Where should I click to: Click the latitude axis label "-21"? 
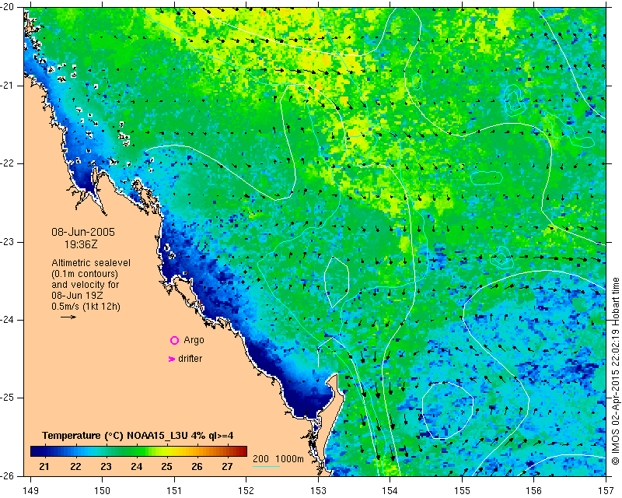[x=7, y=86]
